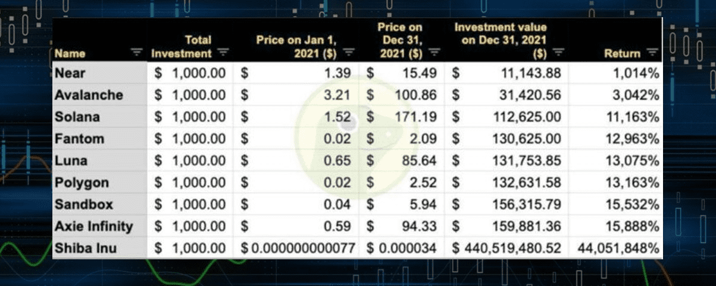Select the Polygon row label
Viewport: 716px width, 286px height.
pyautogui.click(x=82, y=182)
